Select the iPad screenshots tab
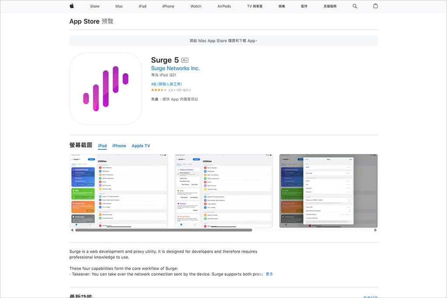Screen dimensions: 447x298 [102, 146]
